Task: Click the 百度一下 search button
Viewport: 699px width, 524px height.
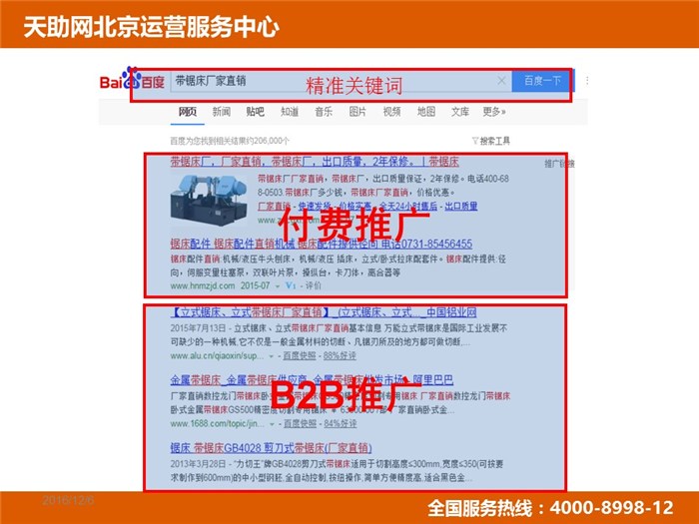Action: (x=542, y=81)
